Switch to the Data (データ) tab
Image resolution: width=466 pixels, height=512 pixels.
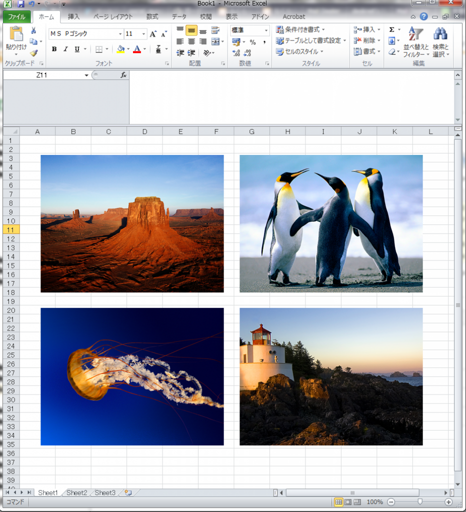[x=179, y=16]
